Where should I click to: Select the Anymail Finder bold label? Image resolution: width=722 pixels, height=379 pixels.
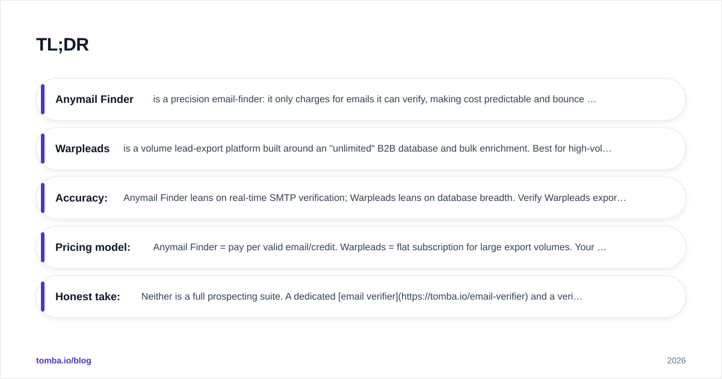click(94, 99)
